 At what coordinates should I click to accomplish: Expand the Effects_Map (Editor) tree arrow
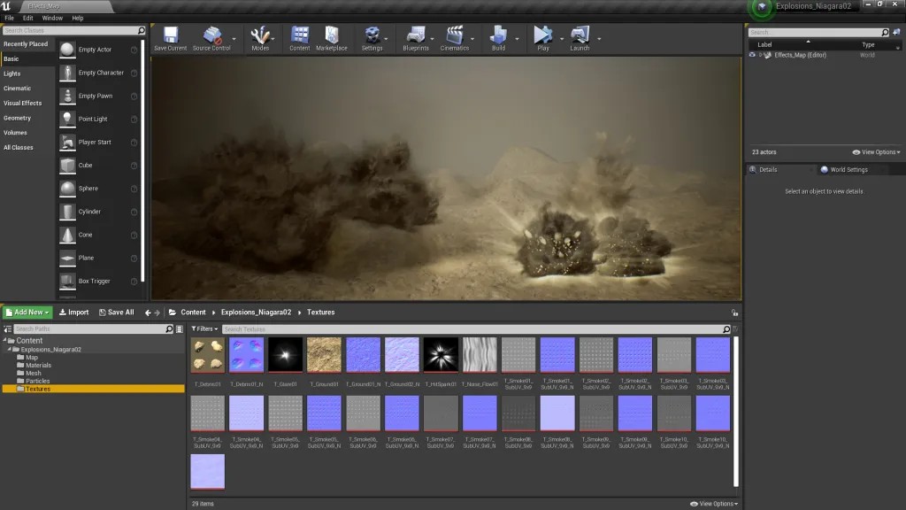[759, 55]
